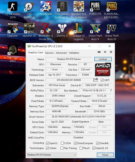This screenshot has height=162, width=135.
Task: Click the DirectX Support value 12 (12_0)
Action: 102,96
